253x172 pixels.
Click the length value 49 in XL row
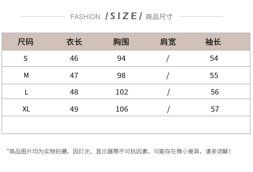pos(74,109)
